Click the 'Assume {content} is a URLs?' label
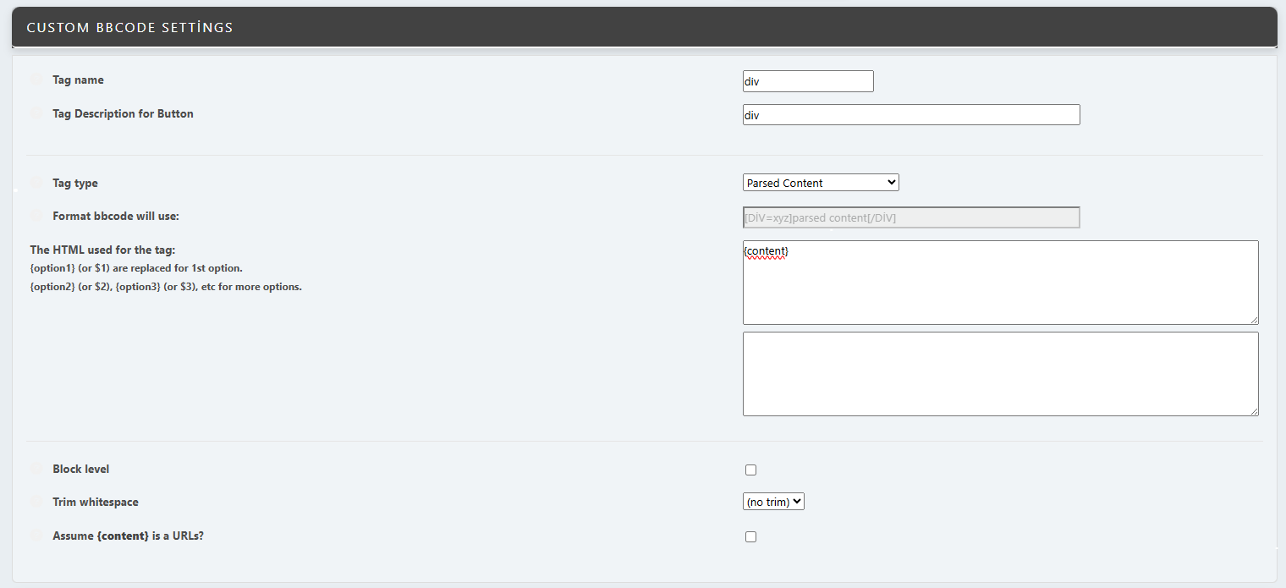 pos(128,536)
